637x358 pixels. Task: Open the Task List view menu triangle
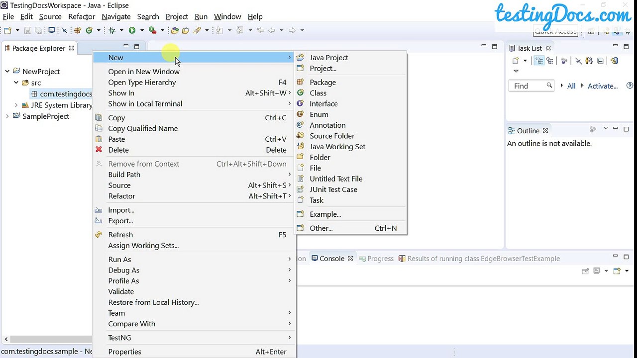coord(516,71)
